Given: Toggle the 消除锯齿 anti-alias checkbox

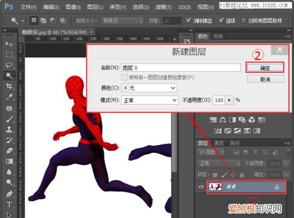Looking at the screenshot, I should coord(188,20).
